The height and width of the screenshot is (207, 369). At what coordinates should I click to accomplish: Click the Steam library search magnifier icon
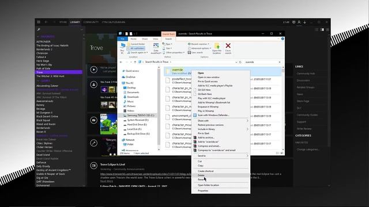pyautogui.click(x=39, y=29)
